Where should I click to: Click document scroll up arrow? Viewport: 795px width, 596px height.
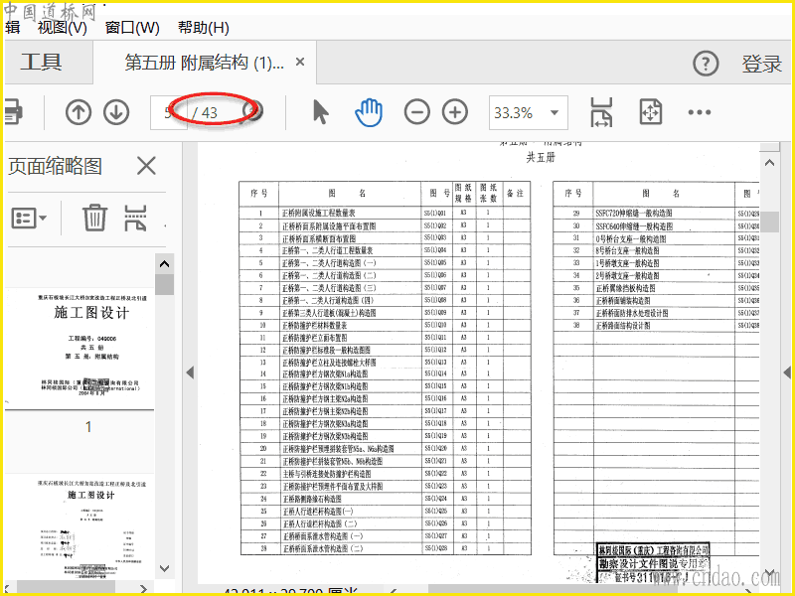click(x=769, y=163)
